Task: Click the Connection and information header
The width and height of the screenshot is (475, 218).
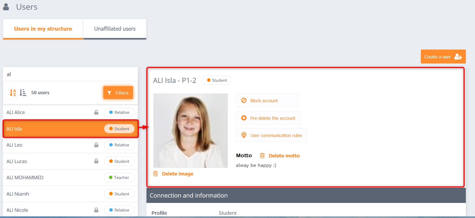Action: [306, 195]
